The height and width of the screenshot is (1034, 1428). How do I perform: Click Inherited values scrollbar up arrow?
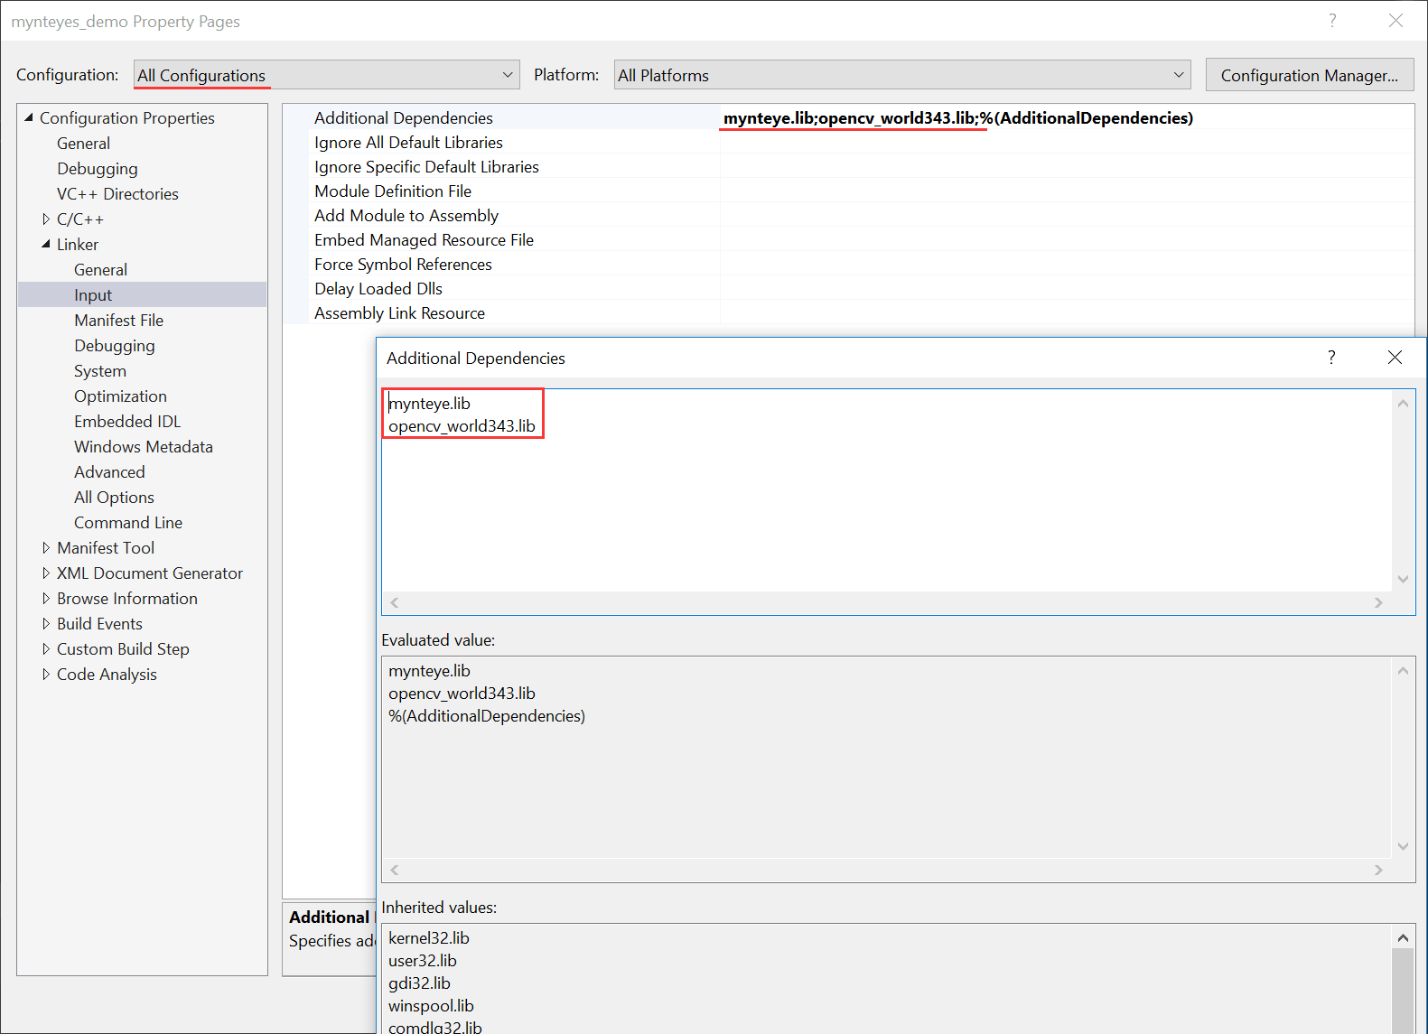(1403, 937)
